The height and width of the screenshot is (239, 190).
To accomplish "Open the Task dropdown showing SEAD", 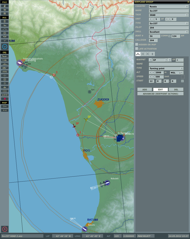I will click(169, 15).
